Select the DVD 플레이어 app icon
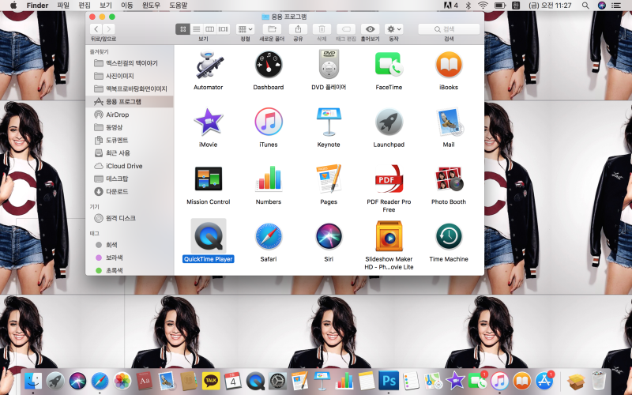 point(329,65)
